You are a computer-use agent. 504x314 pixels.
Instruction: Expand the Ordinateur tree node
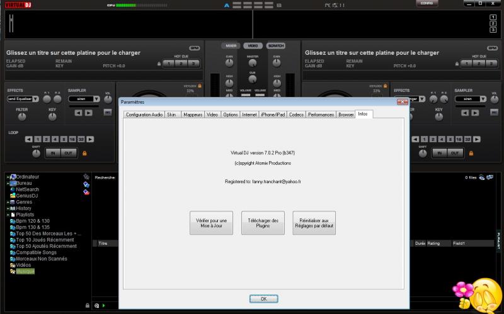[8, 177]
